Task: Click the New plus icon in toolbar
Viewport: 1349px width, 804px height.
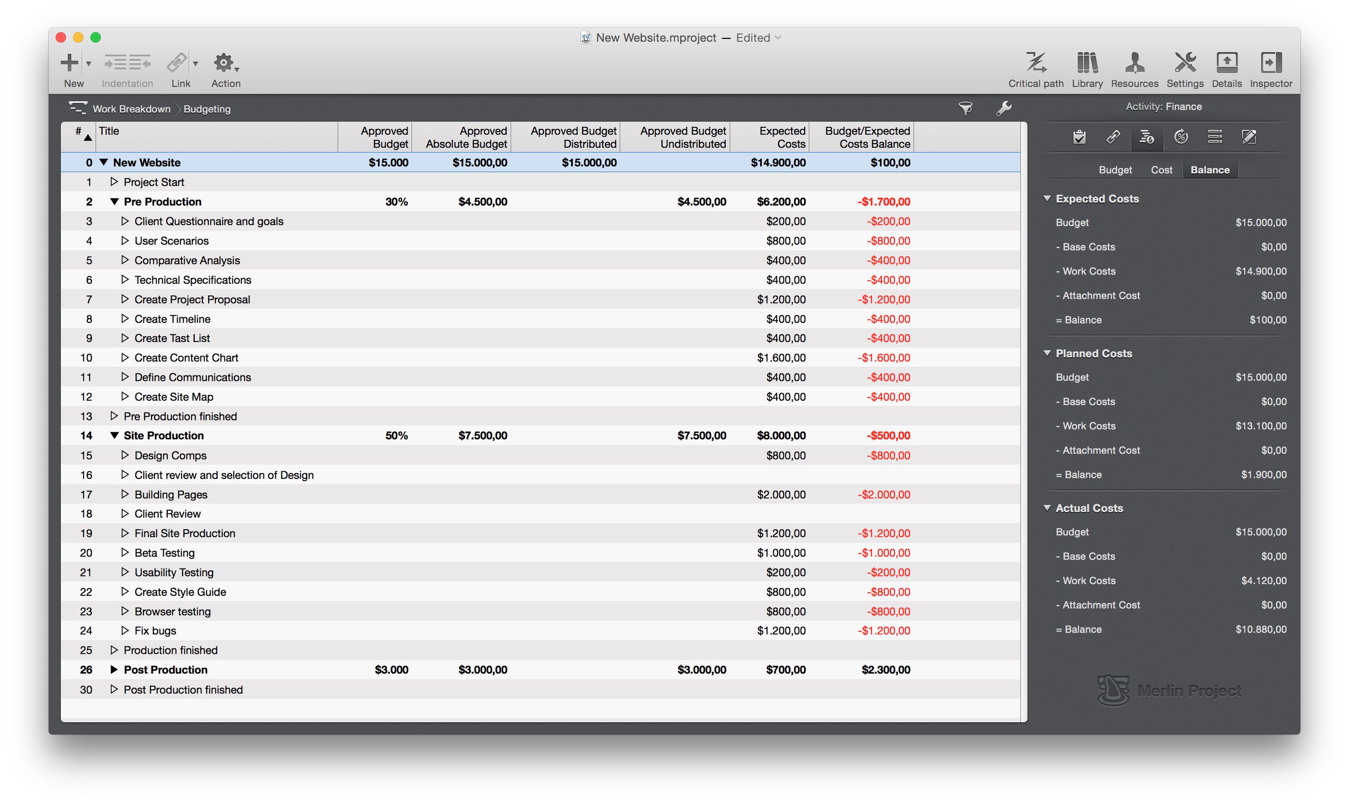Action: pos(69,63)
